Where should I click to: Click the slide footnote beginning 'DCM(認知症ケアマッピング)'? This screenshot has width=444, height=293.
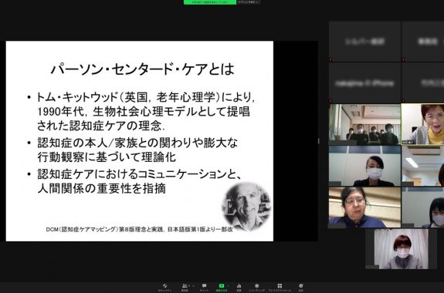[x=139, y=229]
